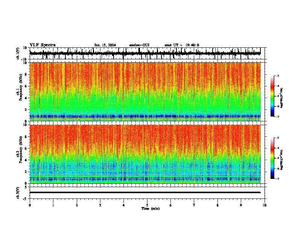Viewport: 298px width, 230px height.
Task: Click the 'VLF Spectra' plot title
Action: pos(43,45)
